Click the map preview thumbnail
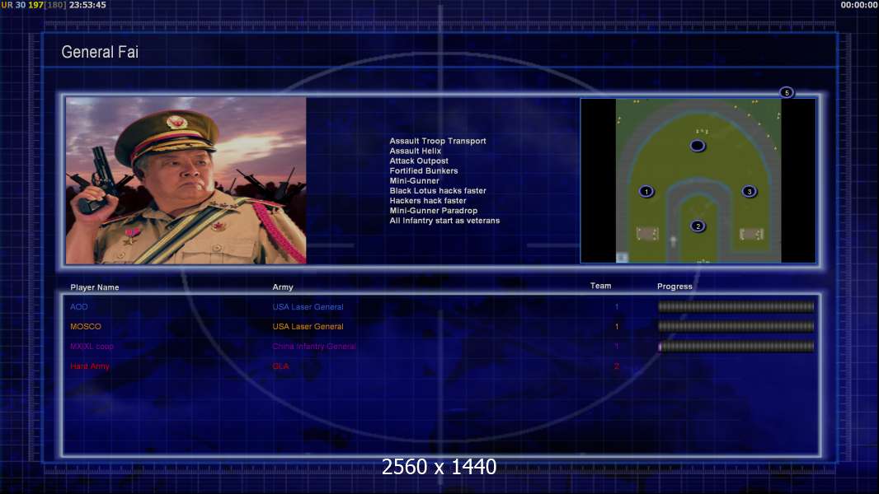This screenshot has height=494, width=879. click(698, 180)
